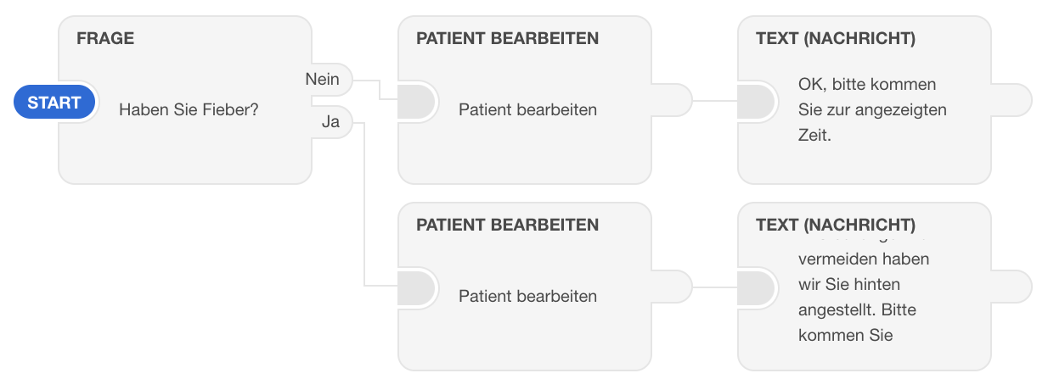Viewport: 1048px width, 390px height.
Task: Click input connector of Ja-branch Patient bearbeiten node
Action: pos(416,288)
